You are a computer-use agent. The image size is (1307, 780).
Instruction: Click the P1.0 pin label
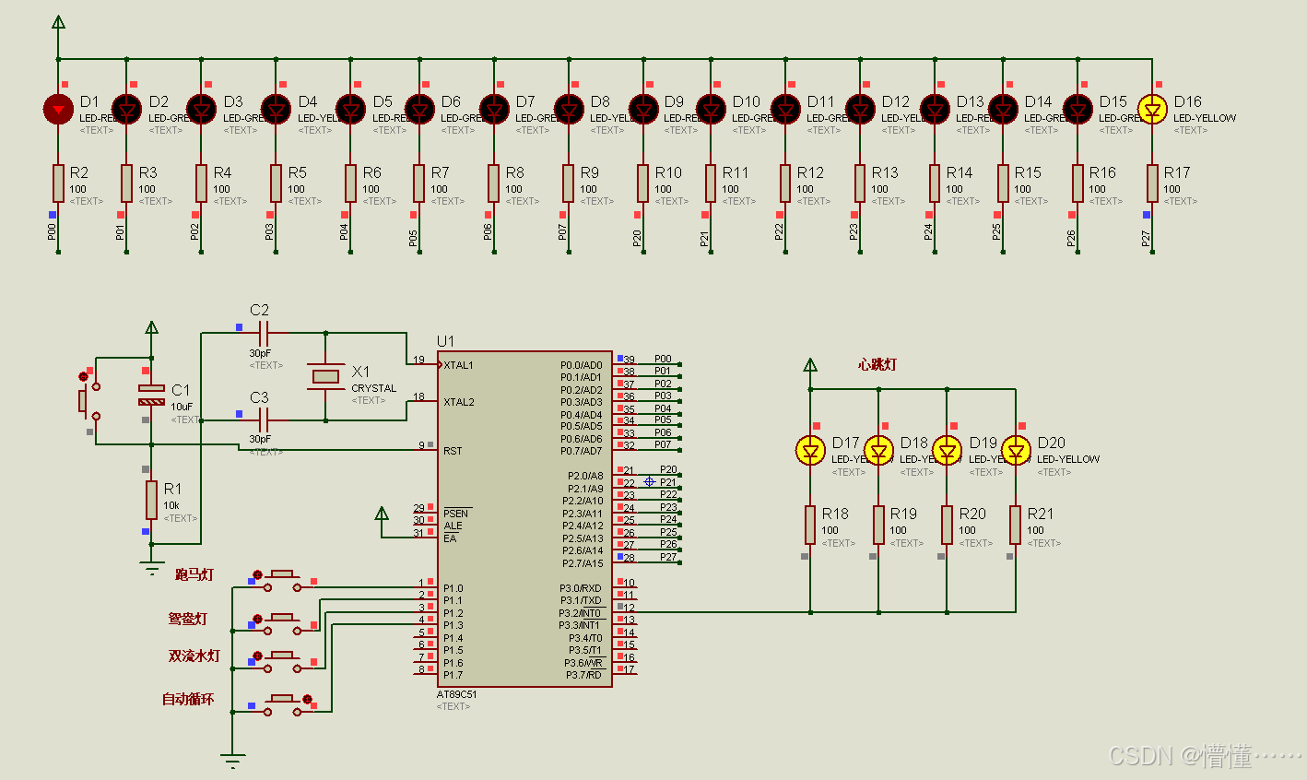point(453,588)
